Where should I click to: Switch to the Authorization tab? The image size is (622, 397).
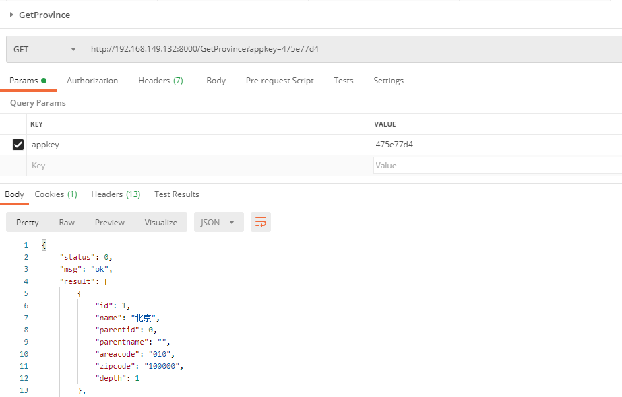pos(92,81)
